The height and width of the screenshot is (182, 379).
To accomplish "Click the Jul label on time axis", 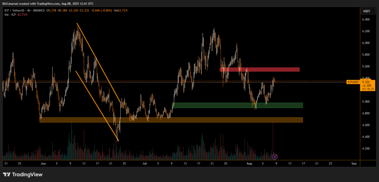I will [x=144, y=163].
